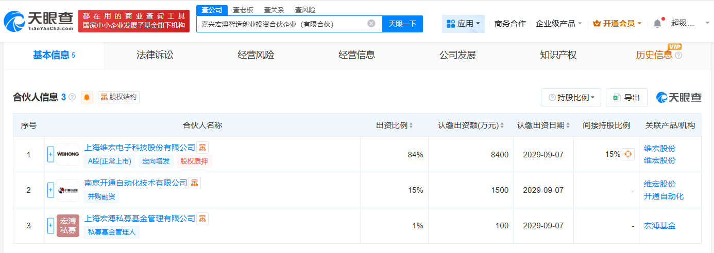The height and width of the screenshot is (253, 714).
Task: Open 公司发展 tab
Action: point(457,56)
